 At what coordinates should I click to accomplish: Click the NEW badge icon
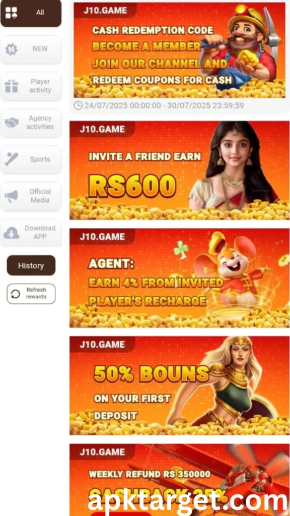(11, 49)
